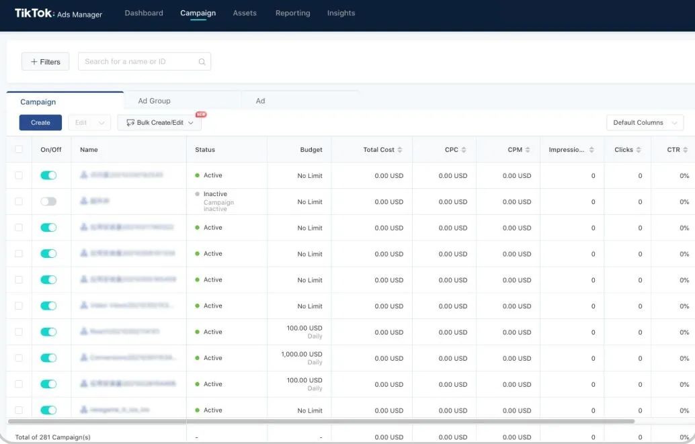695x444 pixels.
Task: Sort by CPC column icon
Action: click(464, 150)
